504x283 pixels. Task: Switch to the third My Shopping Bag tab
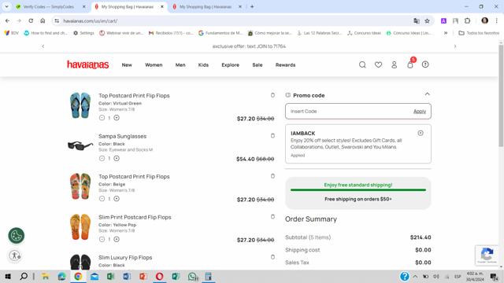[206, 6]
